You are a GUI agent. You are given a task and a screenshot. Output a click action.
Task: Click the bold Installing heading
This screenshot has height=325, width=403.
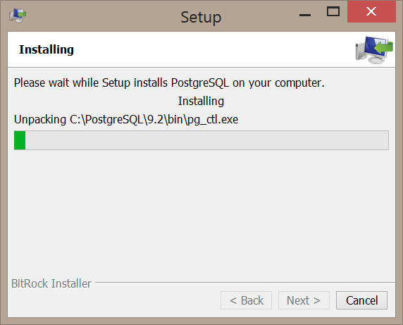pyautogui.click(x=46, y=49)
